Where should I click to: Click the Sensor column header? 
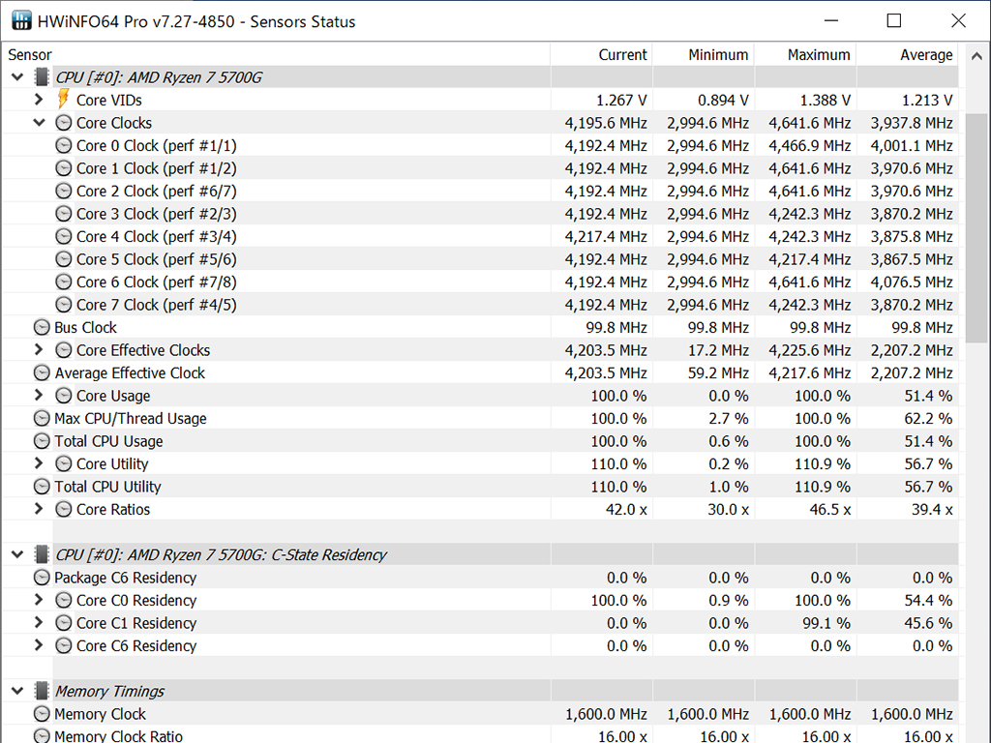[276, 55]
